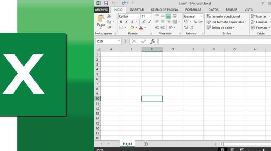Toggle bold (N) formatting
This screenshot has width=271, height=151.
(121, 22)
